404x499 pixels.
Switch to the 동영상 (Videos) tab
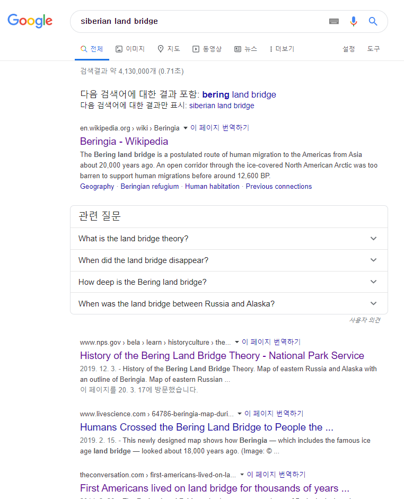207,49
